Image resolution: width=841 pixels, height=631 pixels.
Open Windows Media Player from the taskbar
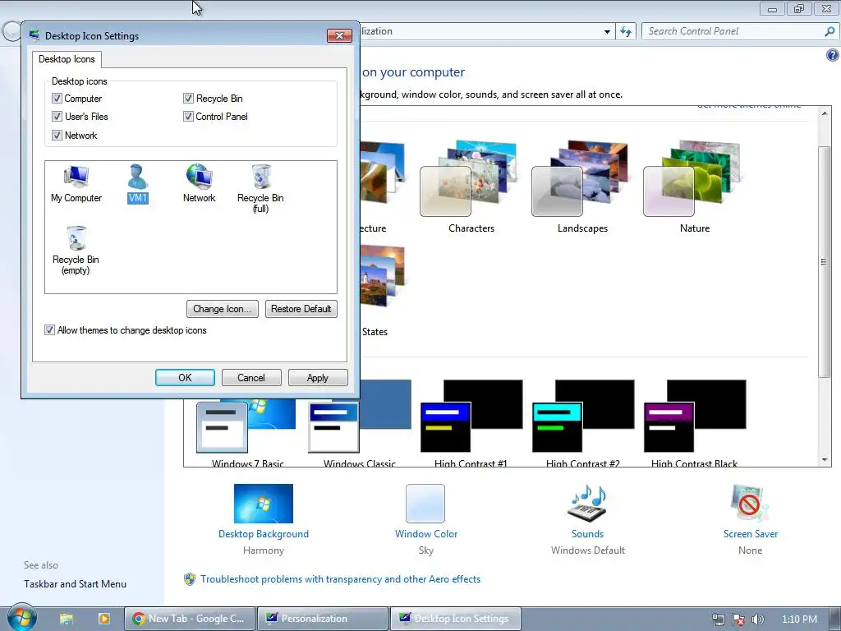point(103,619)
